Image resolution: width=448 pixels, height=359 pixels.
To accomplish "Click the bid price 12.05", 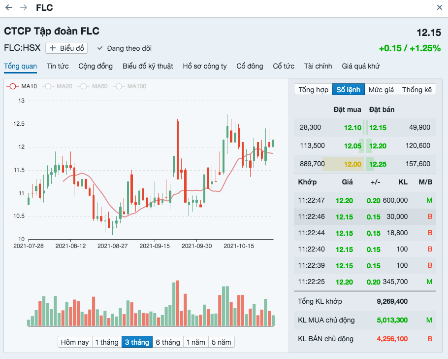I will [x=352, y=146].
